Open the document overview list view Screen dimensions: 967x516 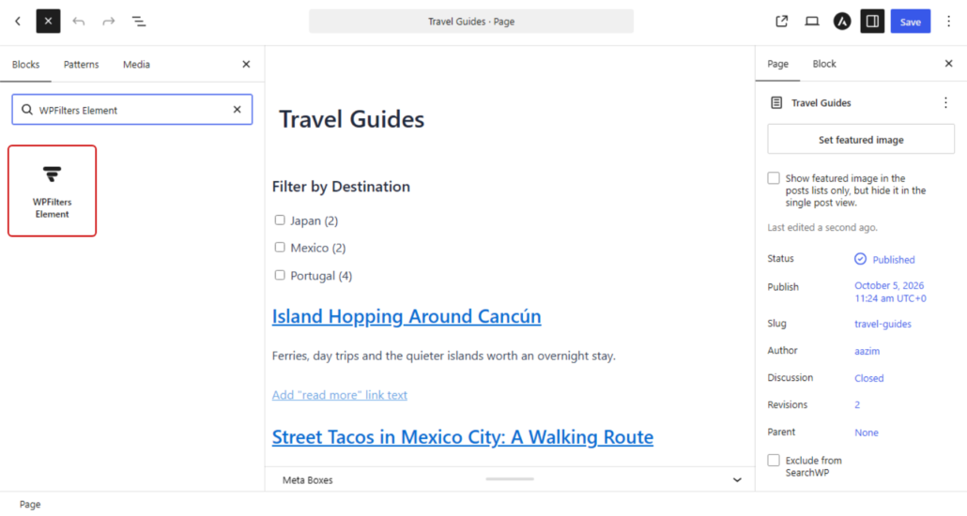pos(139,22)
